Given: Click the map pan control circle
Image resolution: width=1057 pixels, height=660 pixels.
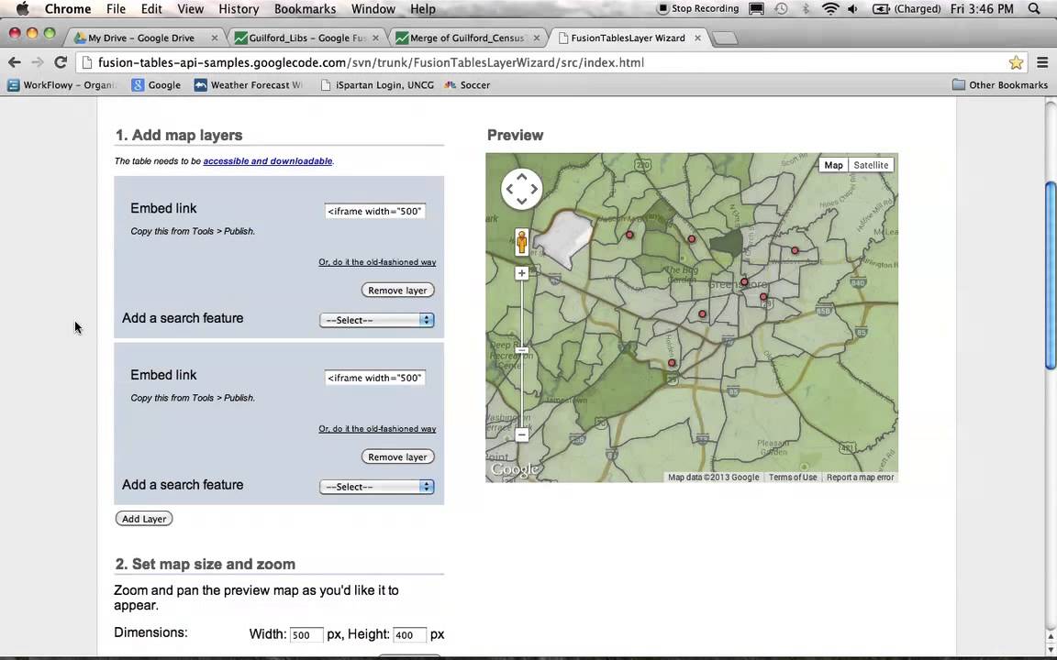Looking at the screenshot, I should pyautogui.click(x=522, y=189).
